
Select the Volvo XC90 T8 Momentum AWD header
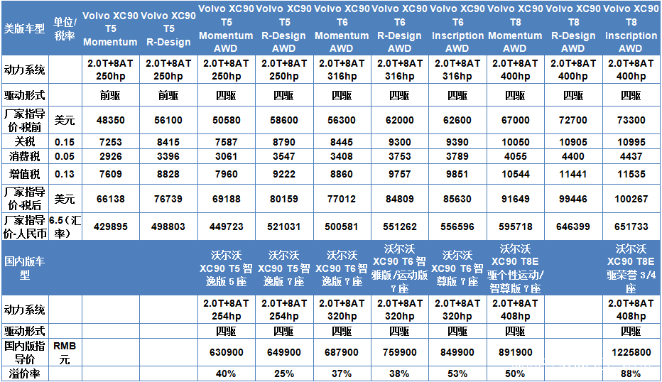click(515, 28)
